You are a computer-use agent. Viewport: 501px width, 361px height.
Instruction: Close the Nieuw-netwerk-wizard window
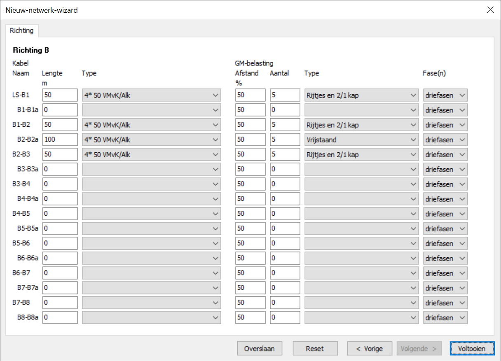point(490,10)
